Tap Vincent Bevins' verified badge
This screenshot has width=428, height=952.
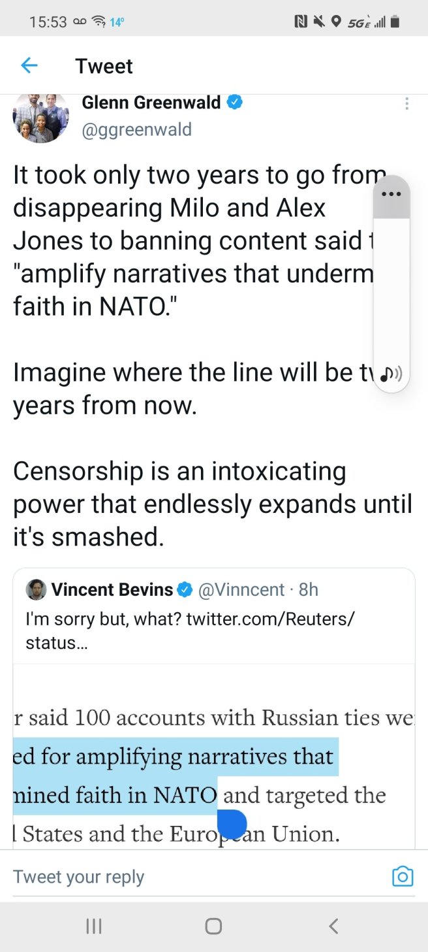click(x=185, y=589)
